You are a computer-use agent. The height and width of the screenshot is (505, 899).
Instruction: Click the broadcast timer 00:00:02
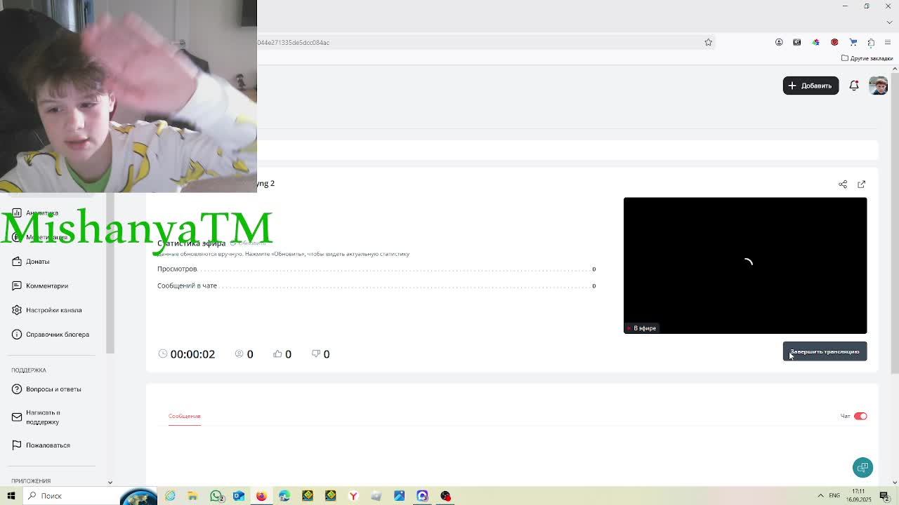pyautogui.click(x=187, y=354)
